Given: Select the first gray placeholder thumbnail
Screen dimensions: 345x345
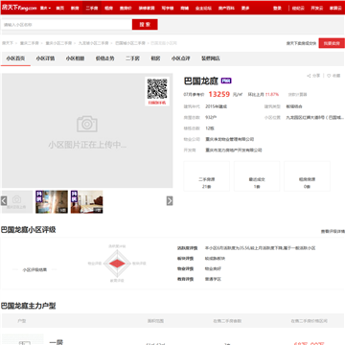Looking at the screenshot, I should click(17, 202).
